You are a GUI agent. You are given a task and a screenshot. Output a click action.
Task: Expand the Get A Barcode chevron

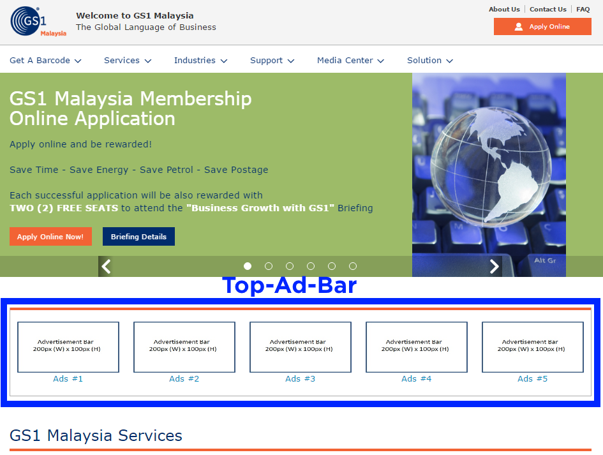78,61
